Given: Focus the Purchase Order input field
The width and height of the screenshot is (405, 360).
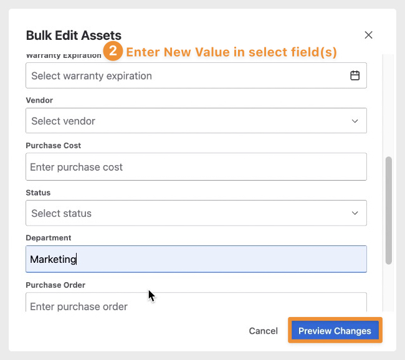Looking at the screenshot, I should click(x=196, y=305).
